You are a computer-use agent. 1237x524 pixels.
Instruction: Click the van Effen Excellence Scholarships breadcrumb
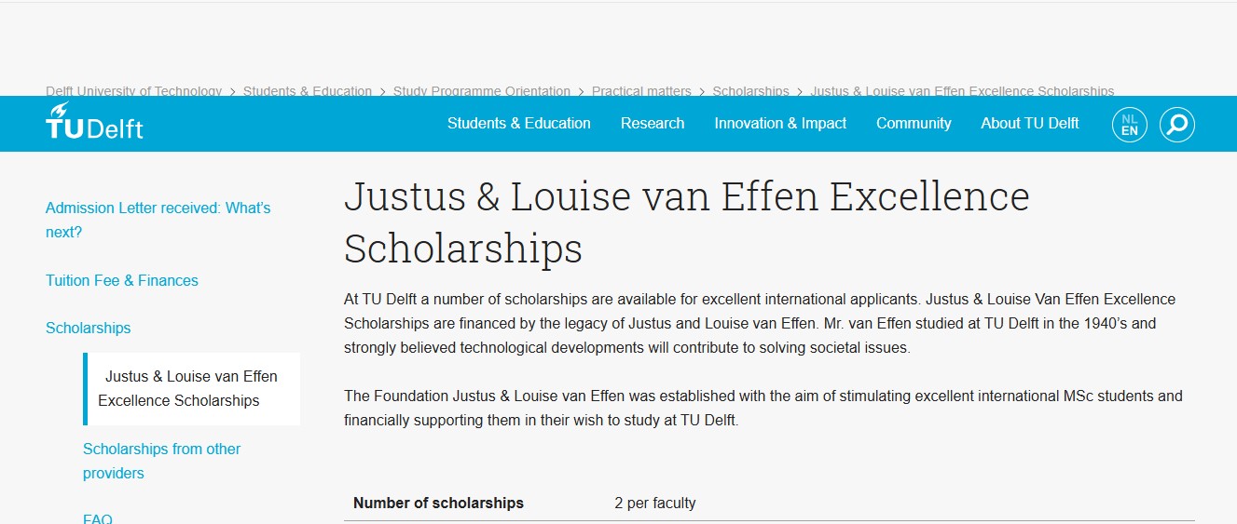[x=962, y=91]
